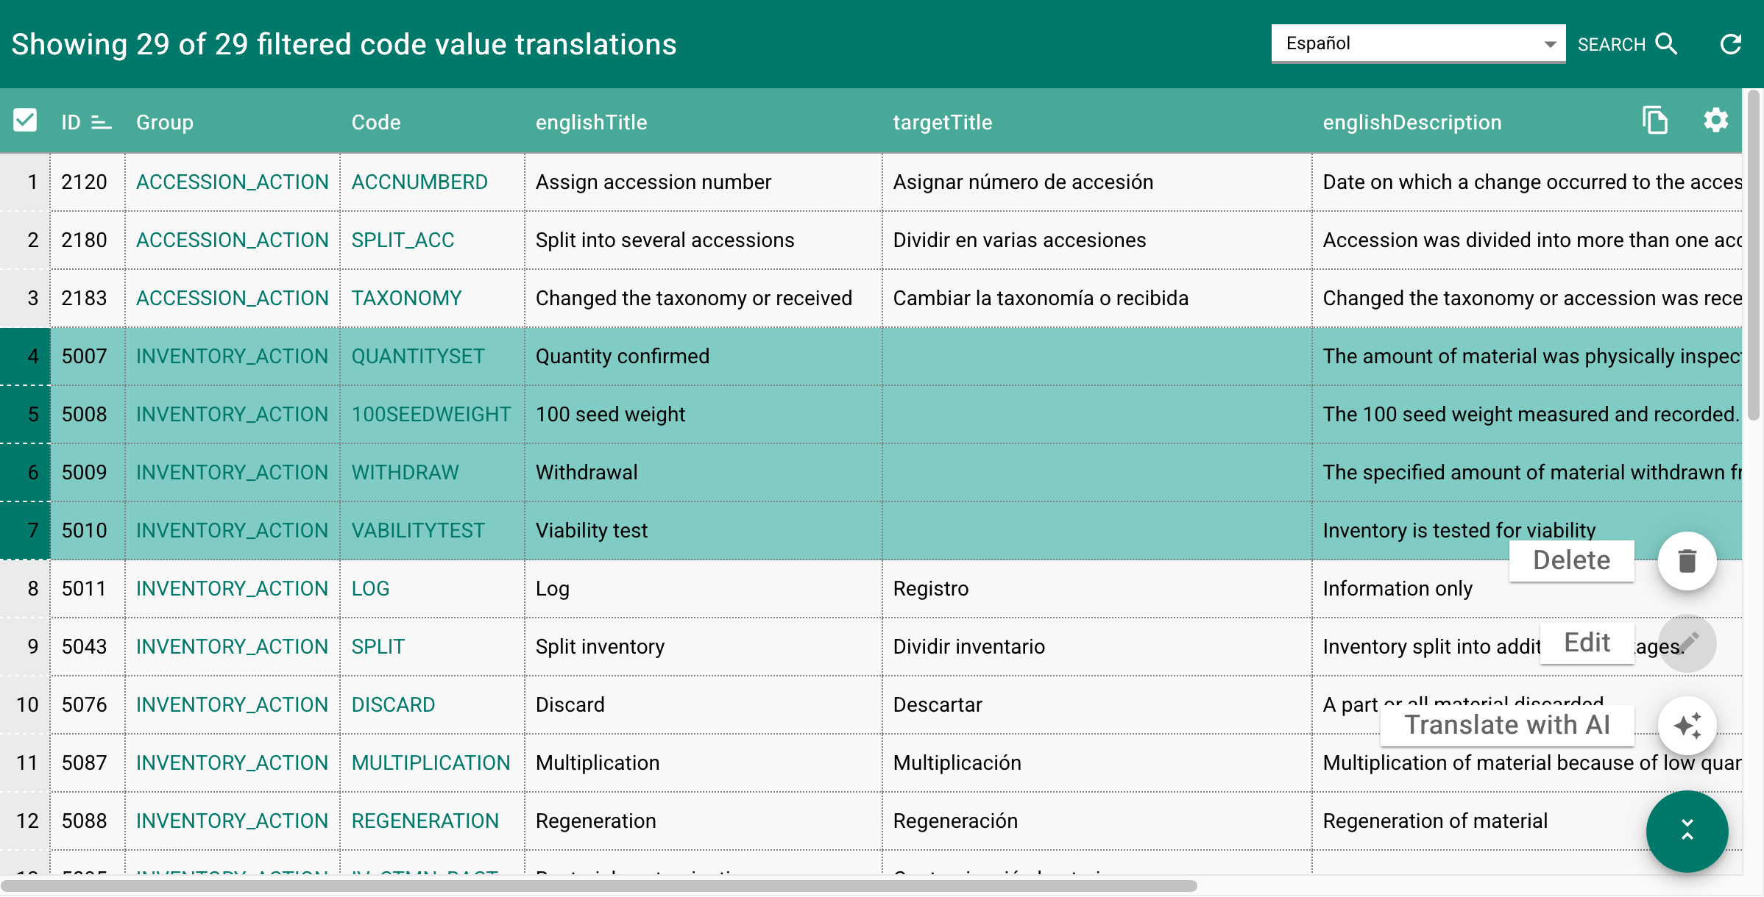1764x897 pixels.
Task: Open table settings gear icon
Action: (1715, 120)
